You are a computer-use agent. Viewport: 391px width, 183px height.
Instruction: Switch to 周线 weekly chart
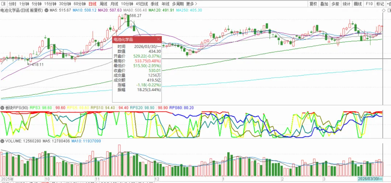103,4
